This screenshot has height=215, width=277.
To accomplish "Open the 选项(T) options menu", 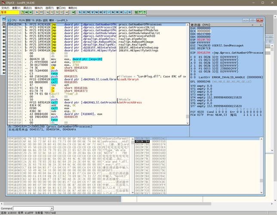I will 49,8.
